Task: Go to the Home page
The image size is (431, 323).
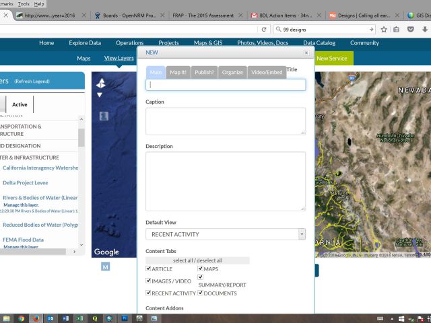Action: click(x=46, y=43)
